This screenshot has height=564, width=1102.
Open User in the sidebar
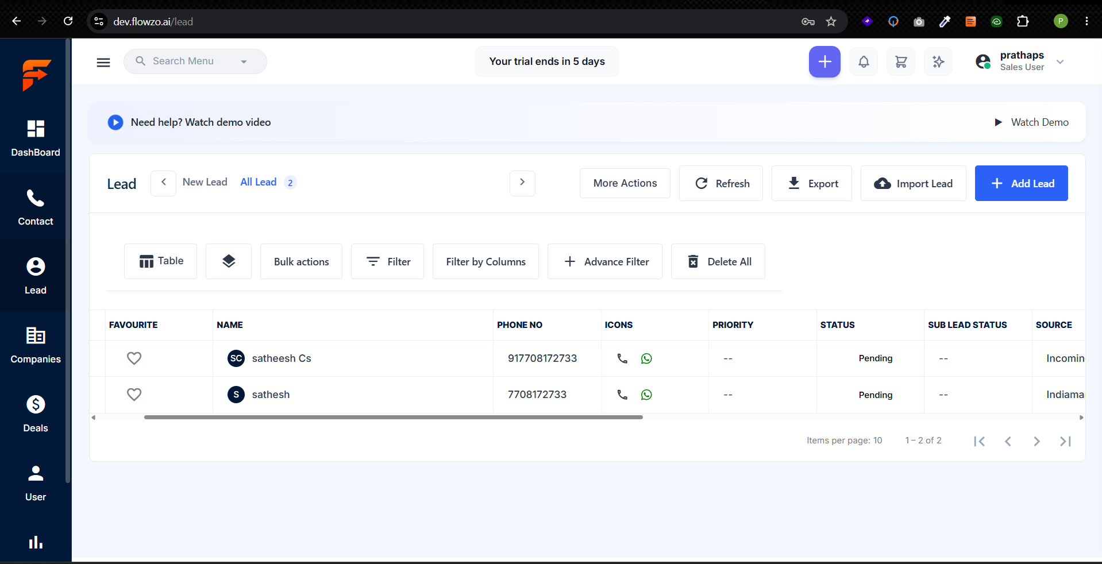tap(36, 483)
